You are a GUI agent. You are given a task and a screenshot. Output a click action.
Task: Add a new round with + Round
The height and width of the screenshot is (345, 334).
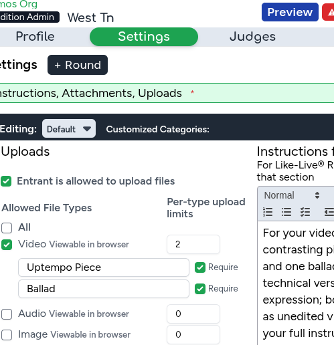[x=78, y=65]
